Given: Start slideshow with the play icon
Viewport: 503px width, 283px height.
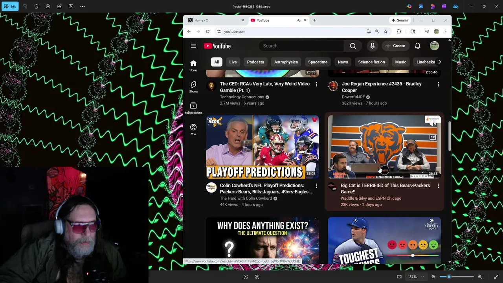Looking at the screenshot, I should 71,6.
